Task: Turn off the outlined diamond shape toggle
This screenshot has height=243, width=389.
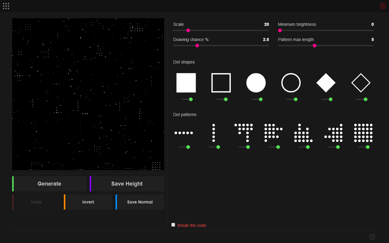Action: pos(362,99)
